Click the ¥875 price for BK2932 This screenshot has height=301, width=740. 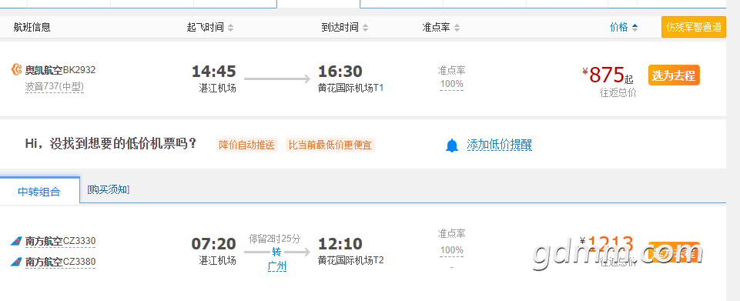point(607,75)
